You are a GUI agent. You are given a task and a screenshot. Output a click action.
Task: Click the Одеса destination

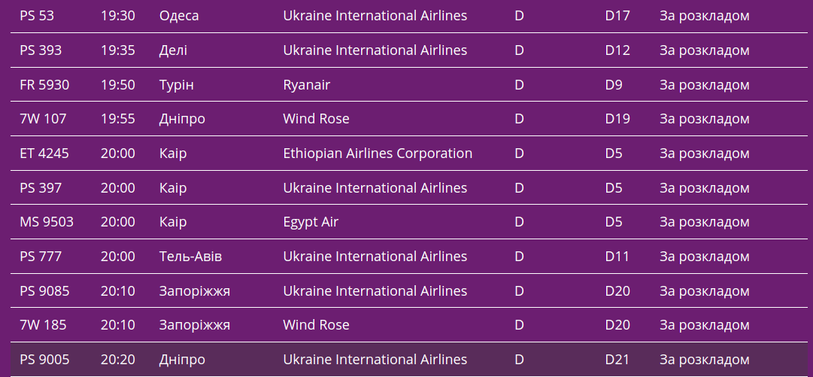[x=179, y=16]
